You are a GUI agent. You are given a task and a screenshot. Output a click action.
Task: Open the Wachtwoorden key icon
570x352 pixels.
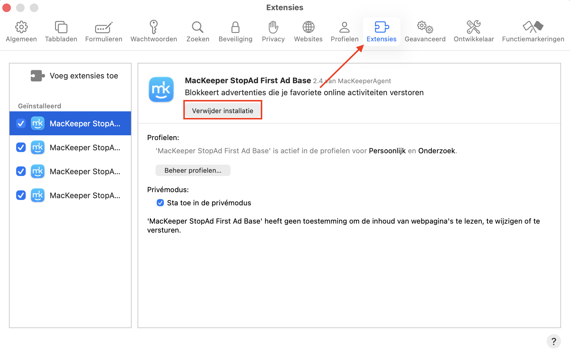154,27
